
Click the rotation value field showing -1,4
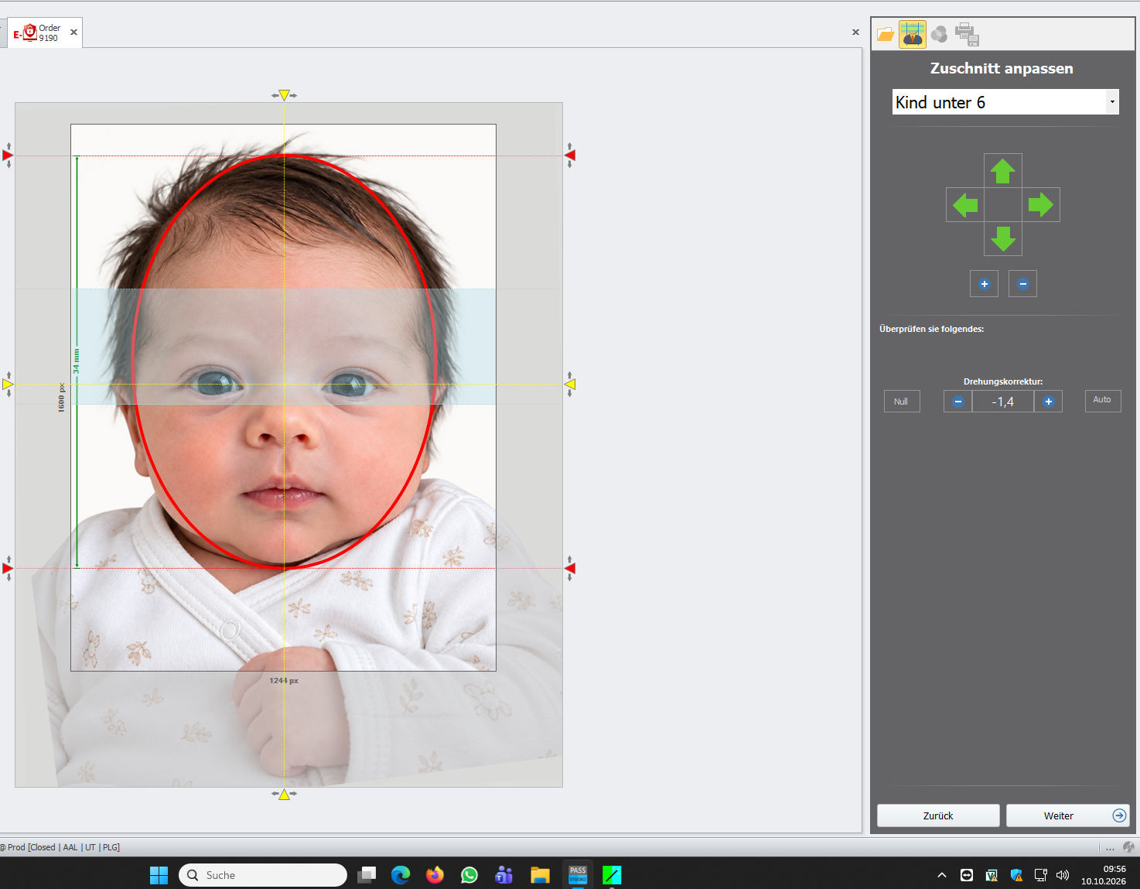[1003, 402]
